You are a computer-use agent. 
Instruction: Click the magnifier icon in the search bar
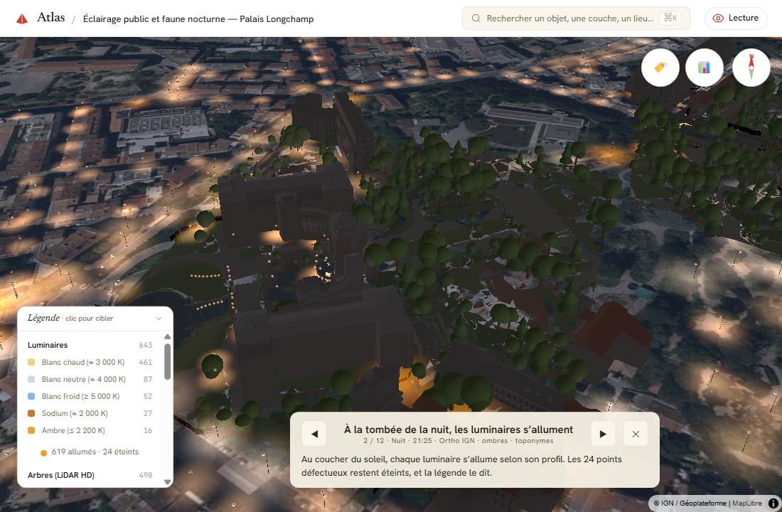[x=476, y=18]
